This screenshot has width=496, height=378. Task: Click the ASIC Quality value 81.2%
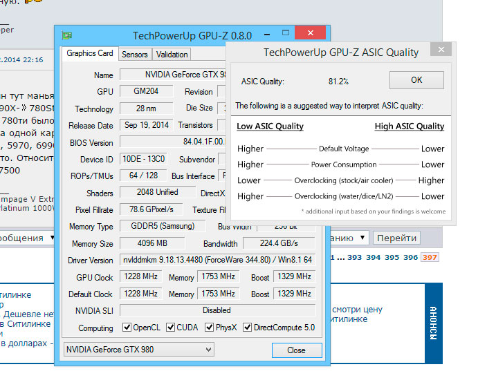[338, 82]
